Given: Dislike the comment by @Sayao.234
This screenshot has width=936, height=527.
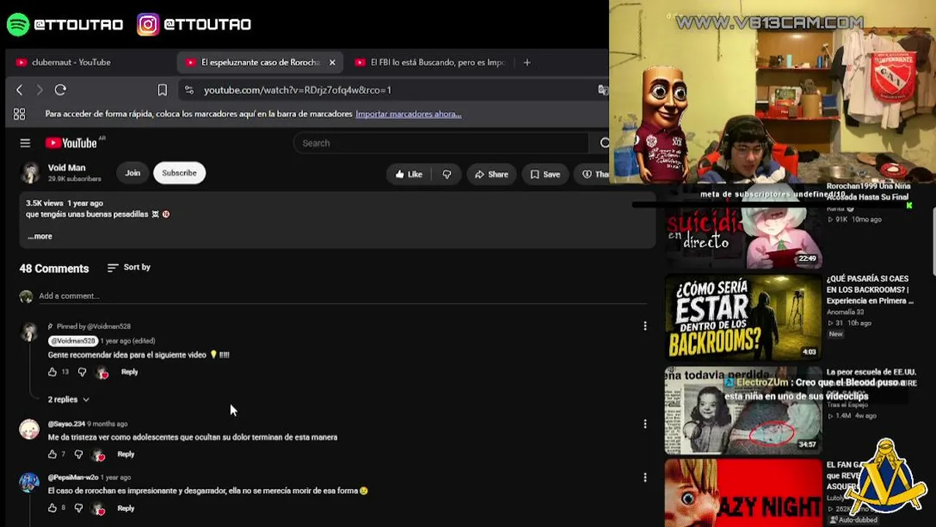Looking at the screenshot, I should [x=79, y=455].
